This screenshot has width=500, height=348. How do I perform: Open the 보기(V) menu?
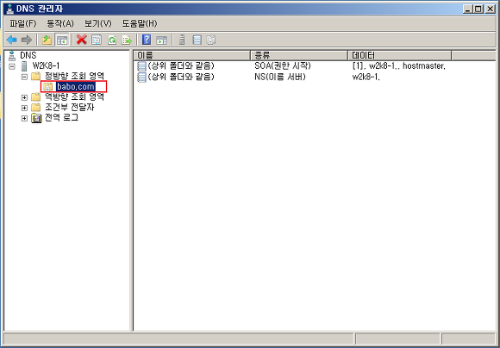[98, 23]
